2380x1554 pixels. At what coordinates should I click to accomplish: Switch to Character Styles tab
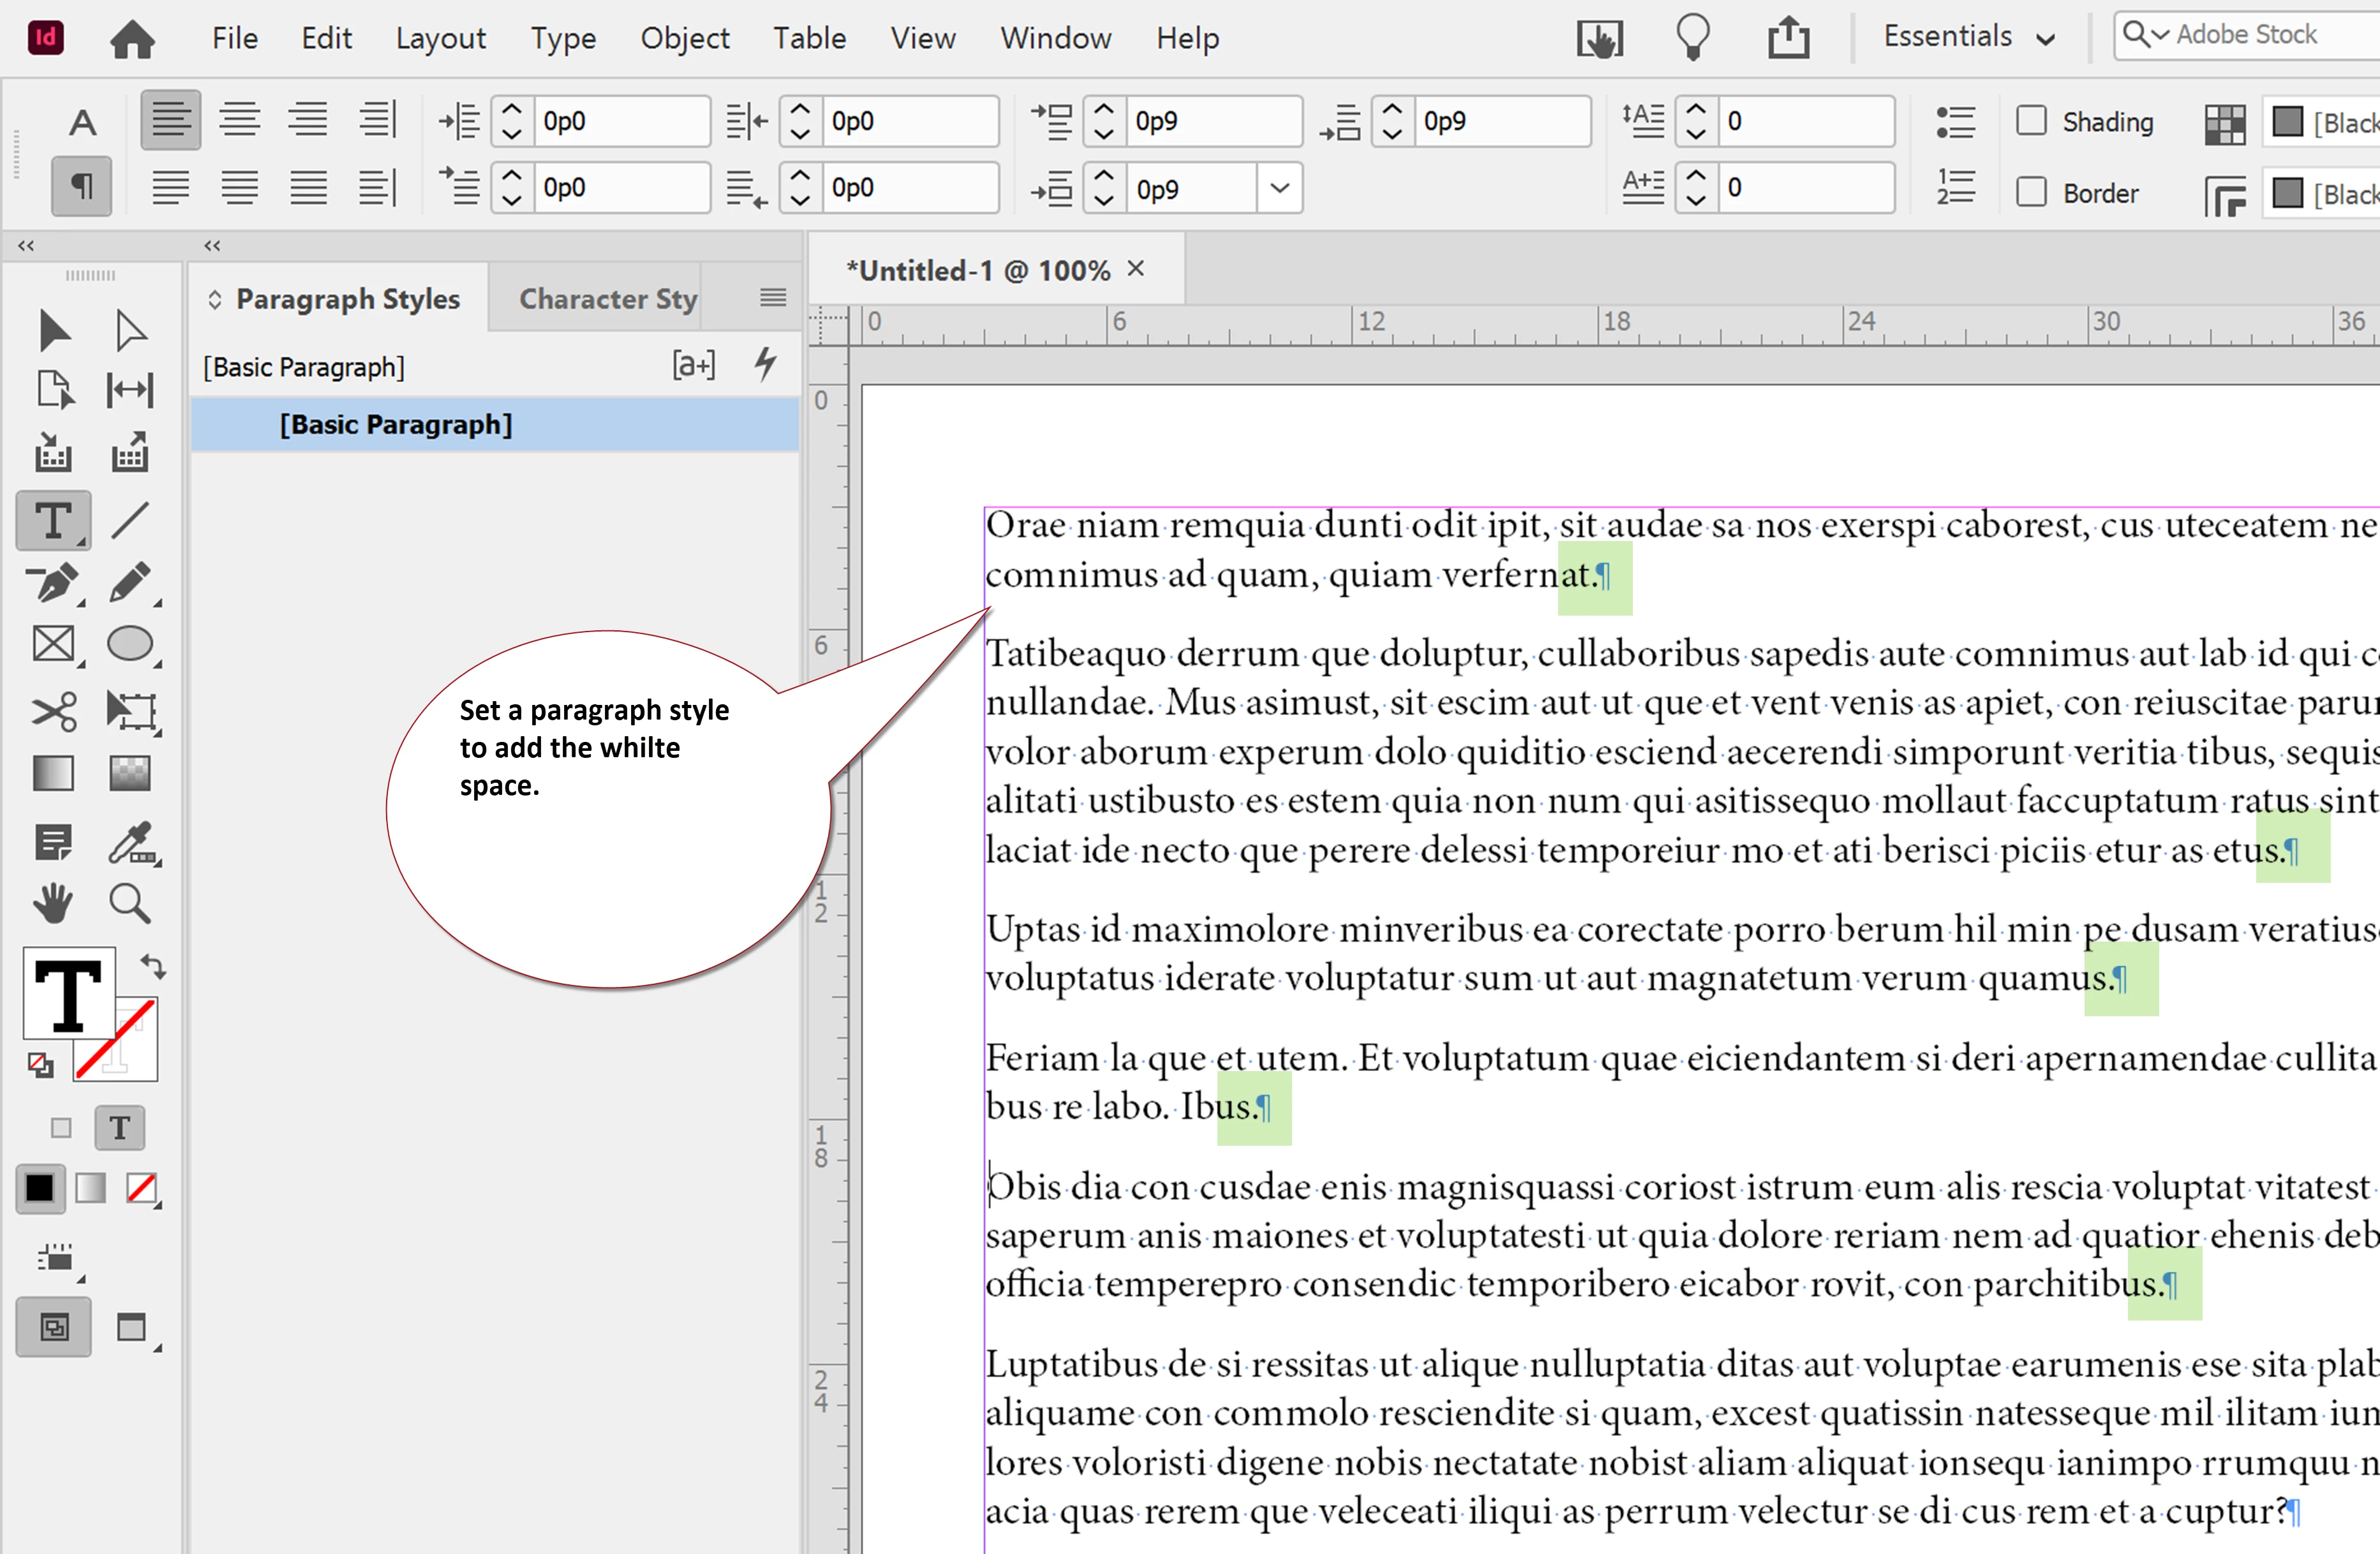607,298
